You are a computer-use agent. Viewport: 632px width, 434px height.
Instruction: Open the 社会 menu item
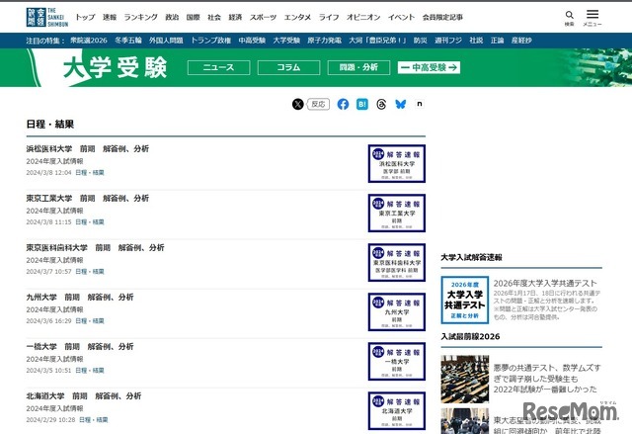(214, 17)
